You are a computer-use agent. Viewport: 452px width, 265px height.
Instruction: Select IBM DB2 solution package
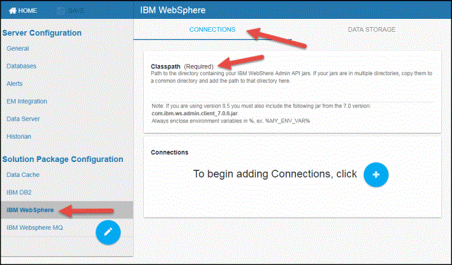click(19, 192)
